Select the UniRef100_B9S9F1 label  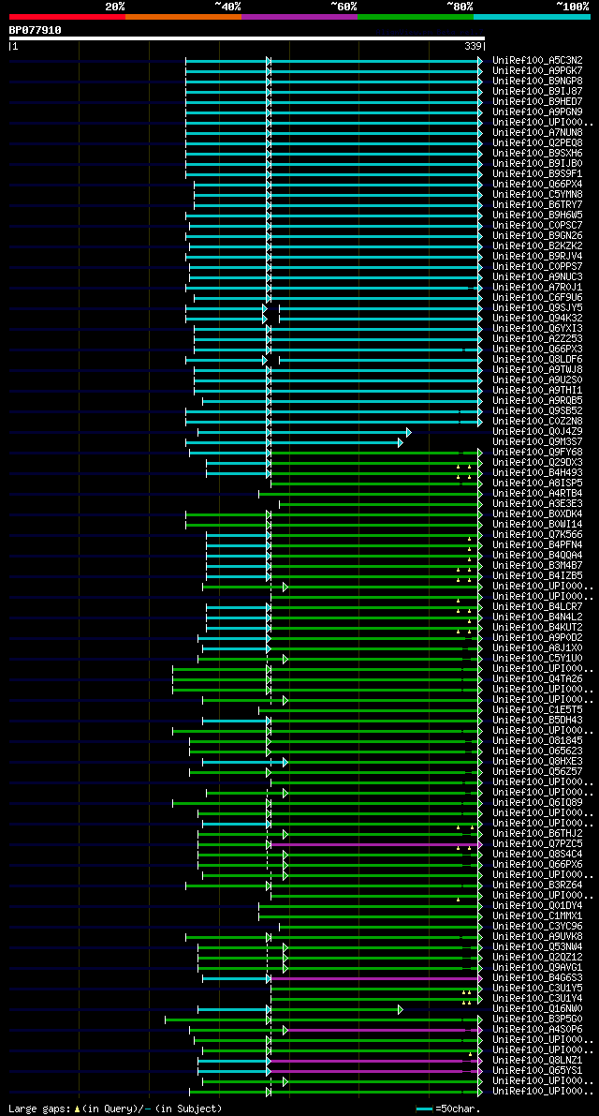click(x=537, y=174)
